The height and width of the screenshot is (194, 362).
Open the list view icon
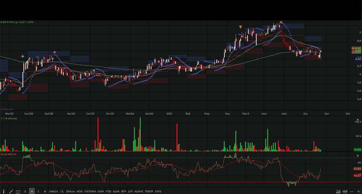18,191
